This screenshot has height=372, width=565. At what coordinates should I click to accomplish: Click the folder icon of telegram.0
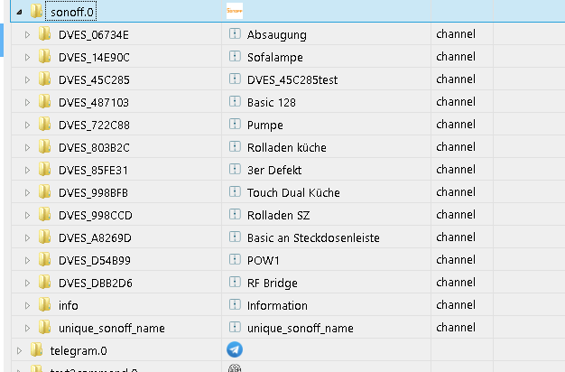(36, 349)
